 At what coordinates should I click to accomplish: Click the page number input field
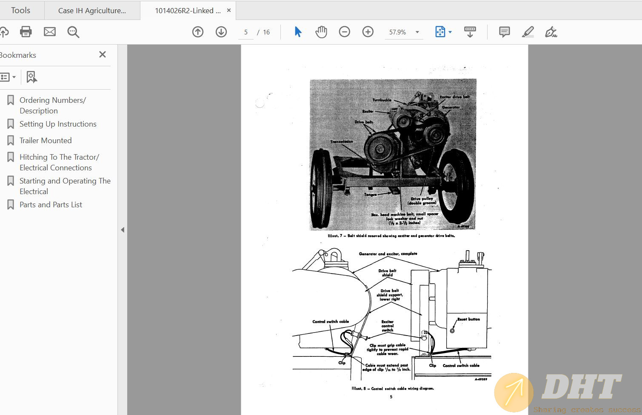246,32
